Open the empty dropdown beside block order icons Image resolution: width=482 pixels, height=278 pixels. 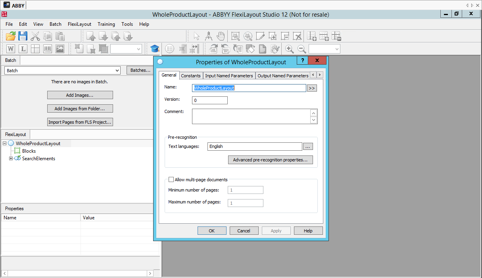coord(138,49)
